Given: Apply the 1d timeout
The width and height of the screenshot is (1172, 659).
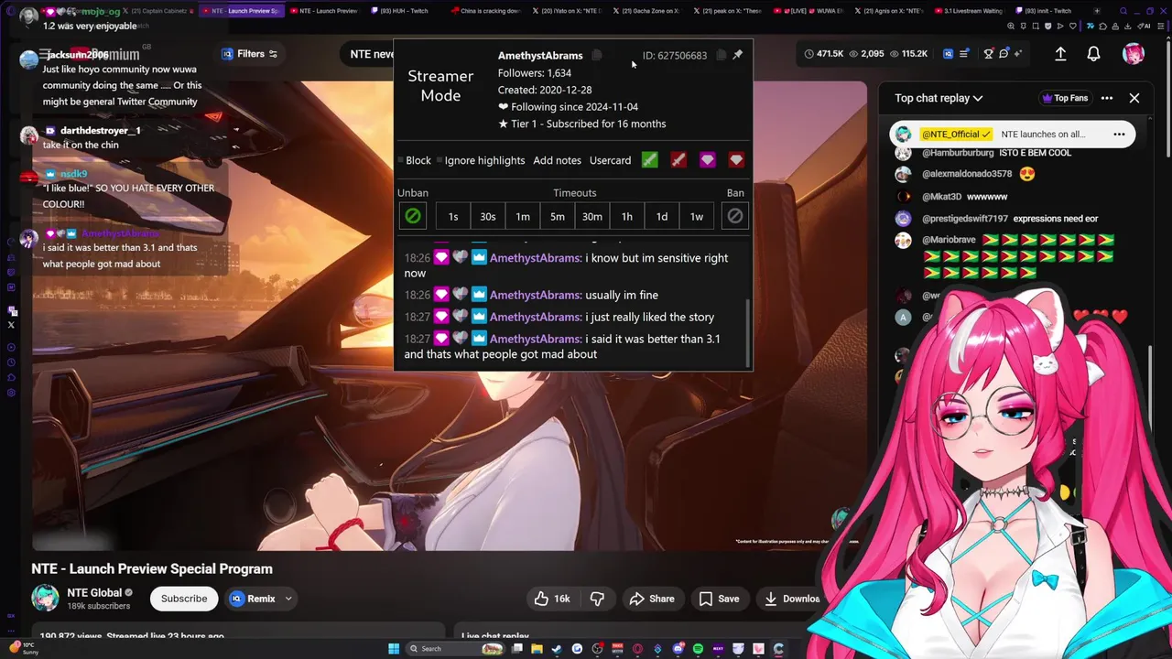Looking at the screenshot, I should tap(662, 217).
